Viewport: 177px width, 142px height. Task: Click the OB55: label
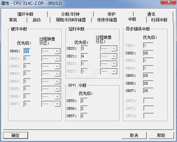(72, 101)
